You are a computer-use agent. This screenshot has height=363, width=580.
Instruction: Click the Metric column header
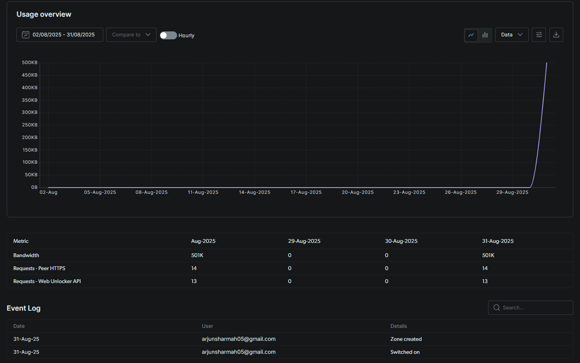[x=21, y=241]
